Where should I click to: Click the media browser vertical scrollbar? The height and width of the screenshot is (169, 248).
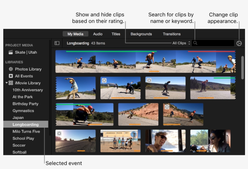242,67
